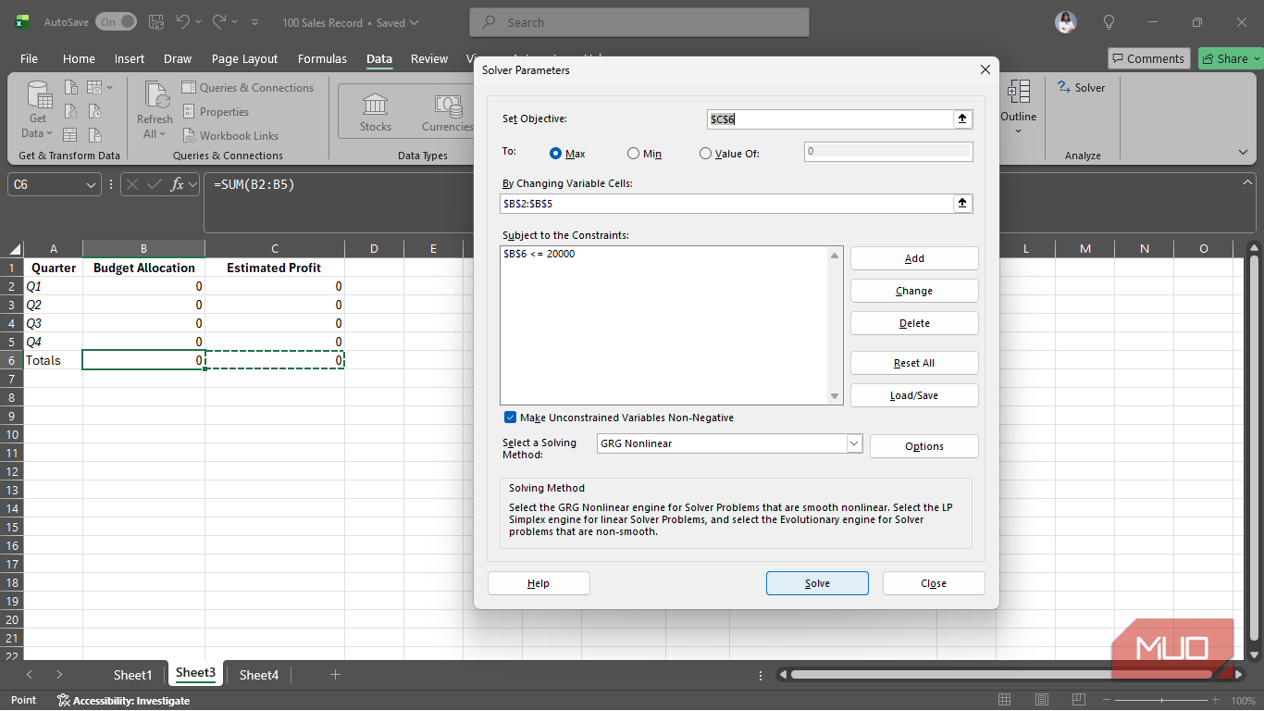Click the Options button in Solver
Screen dimensions: 1264x711
coord(924,446)
